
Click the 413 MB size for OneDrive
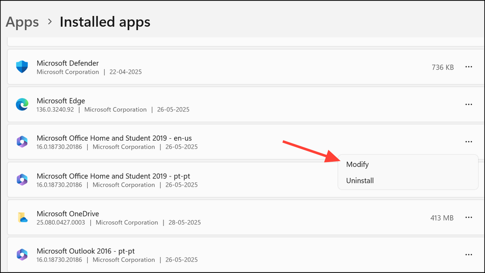(442, 218)
